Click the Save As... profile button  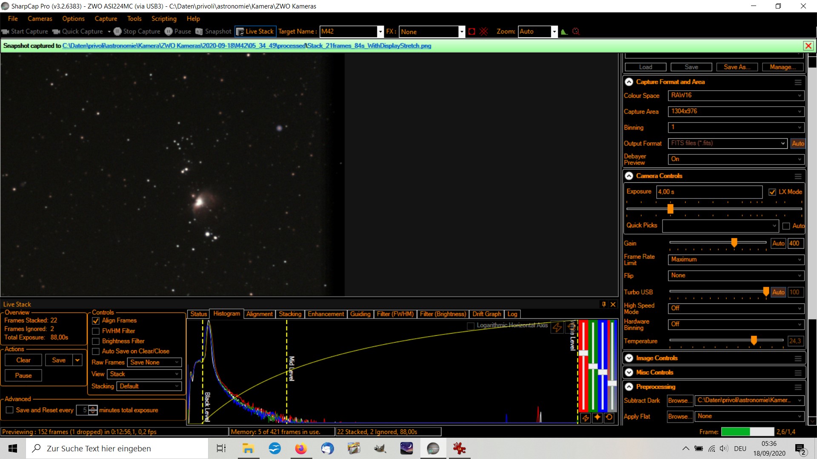(737, 67)
